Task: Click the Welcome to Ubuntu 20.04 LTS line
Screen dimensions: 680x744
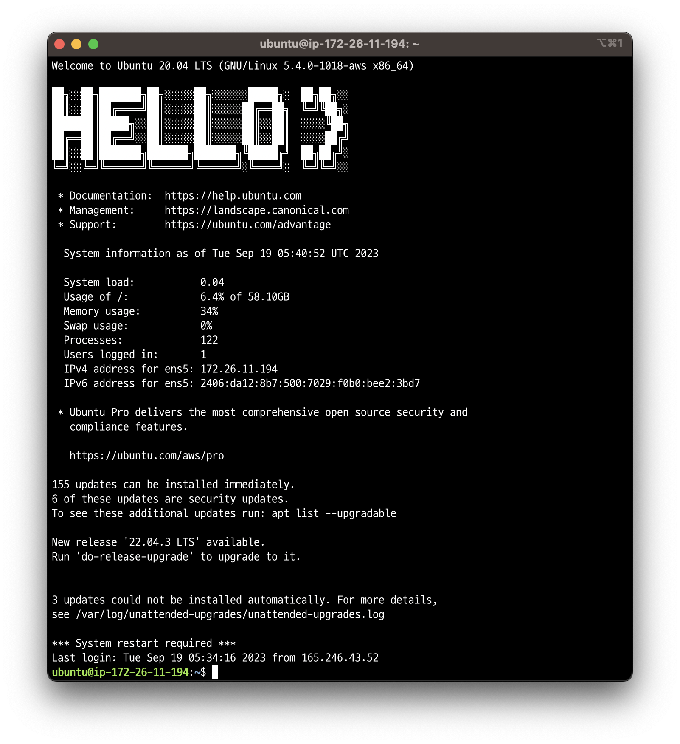Action: (233, 66)
